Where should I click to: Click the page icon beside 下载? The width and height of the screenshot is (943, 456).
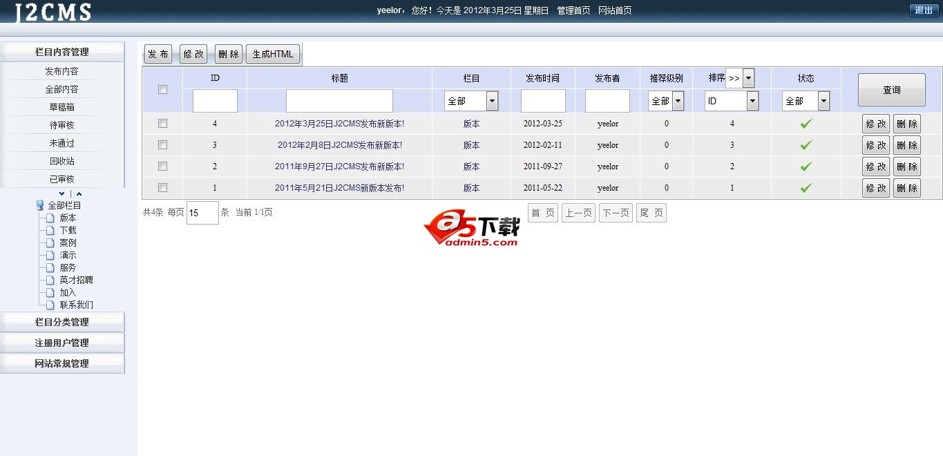pos(51,229)
